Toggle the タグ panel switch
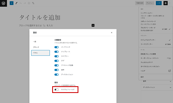The width and height of the screenshot is (173, 103). (x=56, y=61)
